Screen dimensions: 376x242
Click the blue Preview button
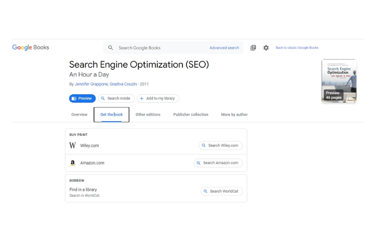coord(82,98)
